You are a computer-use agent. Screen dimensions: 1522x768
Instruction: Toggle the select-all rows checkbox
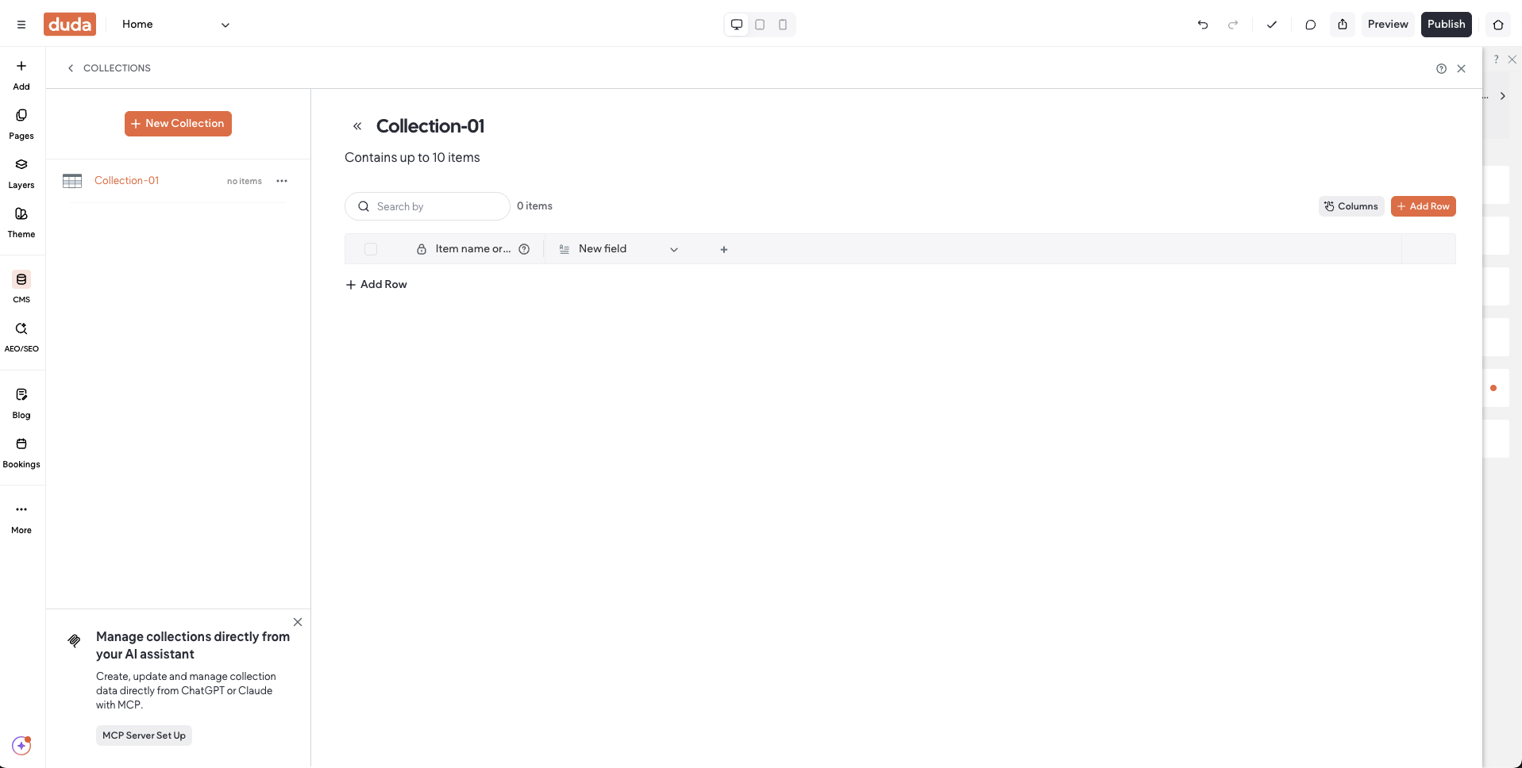pos(371,249)
